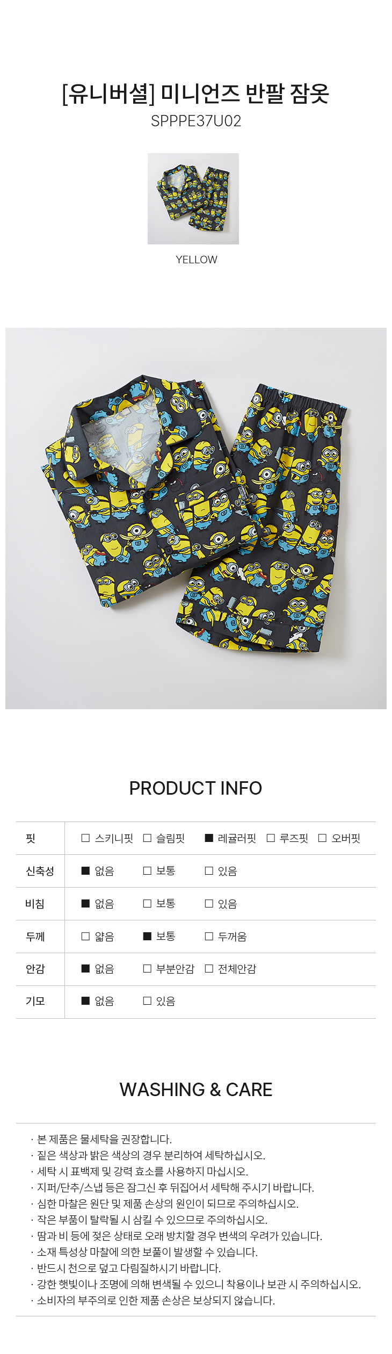Click the large Minions pajama product photo
Image resolution: width=392 pixels, height=1354 pixels.
[196, 518]
